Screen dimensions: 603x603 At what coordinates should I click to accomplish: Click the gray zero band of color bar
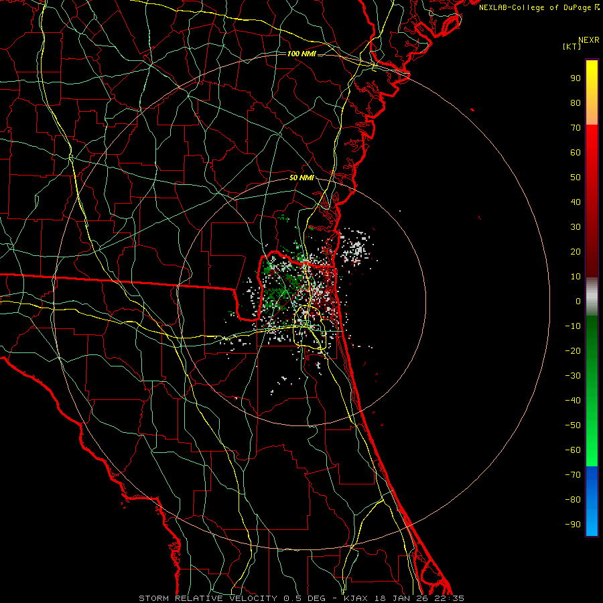point(592,296)
